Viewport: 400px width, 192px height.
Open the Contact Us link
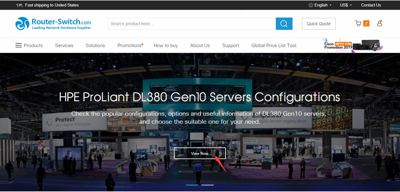pyautogui.click(x=371, y=5)
